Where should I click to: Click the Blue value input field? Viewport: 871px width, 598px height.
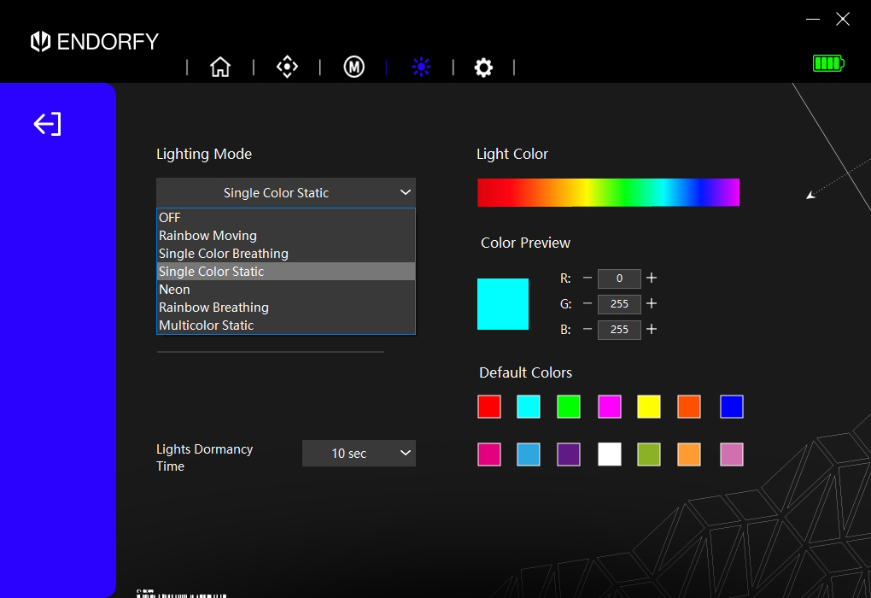tap(619, 330)
